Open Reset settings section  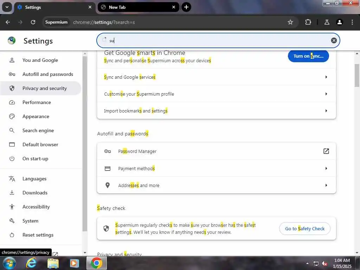[x=40, y=235]
